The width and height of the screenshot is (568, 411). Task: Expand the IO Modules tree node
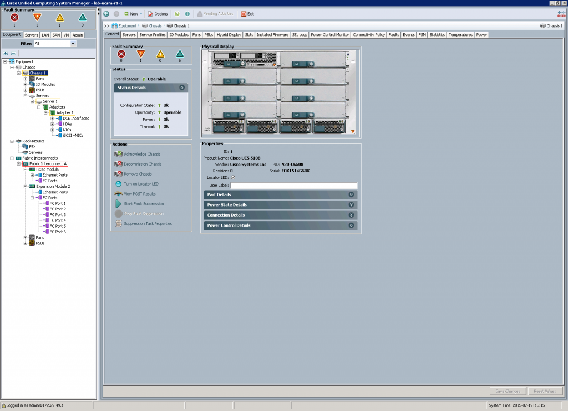(x=26, y=84)
